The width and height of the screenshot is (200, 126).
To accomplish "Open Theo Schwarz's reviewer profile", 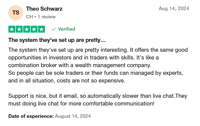I will 44,9.
